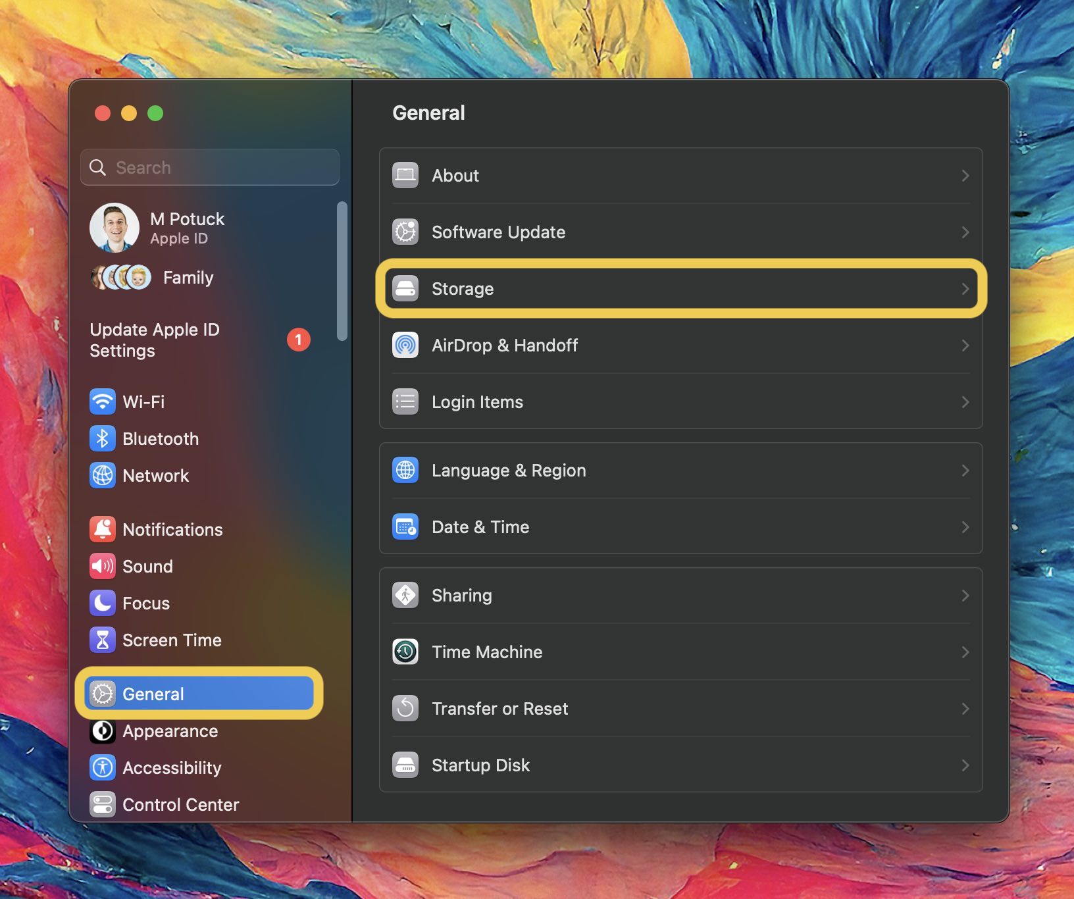Open the Wi-Fi settings icon
Image resolution: width=1074 pixels, height=899 pixels.
pyautogui.click(x=102, y=402)
